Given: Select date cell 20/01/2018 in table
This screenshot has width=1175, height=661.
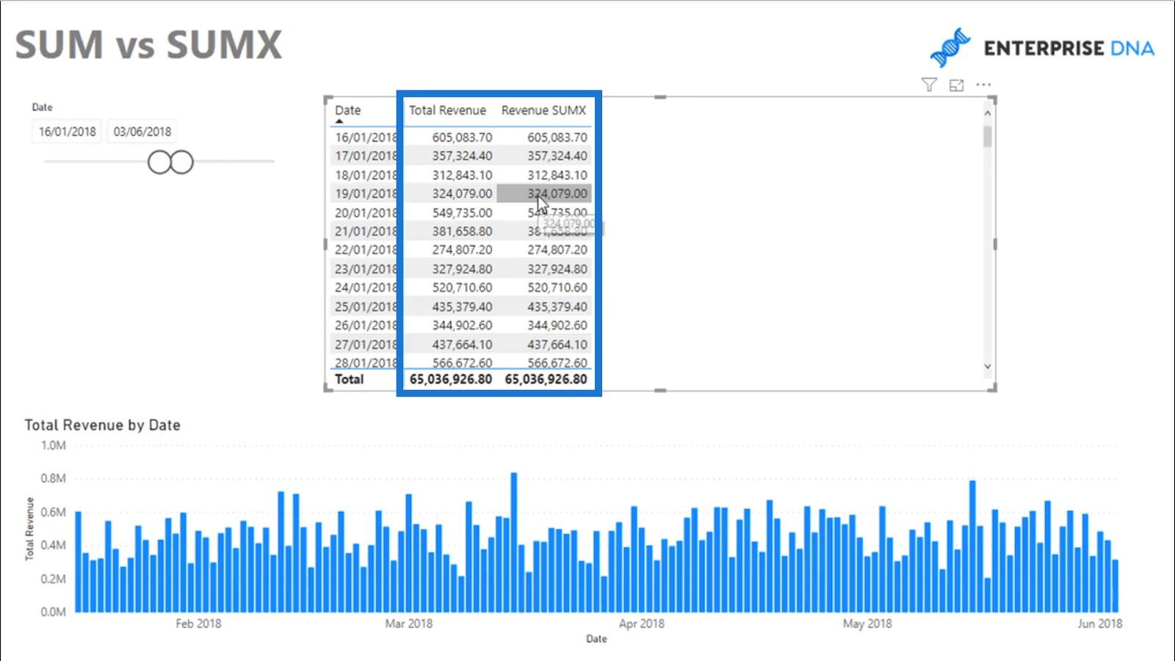Looking at the screenshot, I should [x=366, y=213].
